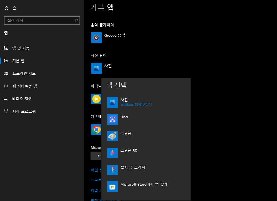This screenshot has width=277, height=201.
Task: Click 사진 label under 사진 뷰어
Action: coord(108,66)
